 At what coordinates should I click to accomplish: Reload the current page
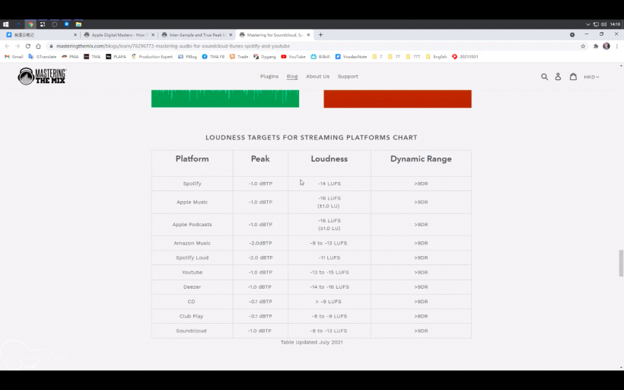[x=28, y=46]
